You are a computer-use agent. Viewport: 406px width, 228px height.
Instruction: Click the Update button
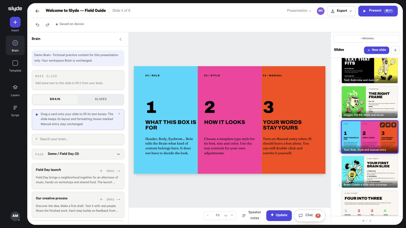tap(279, 215)
